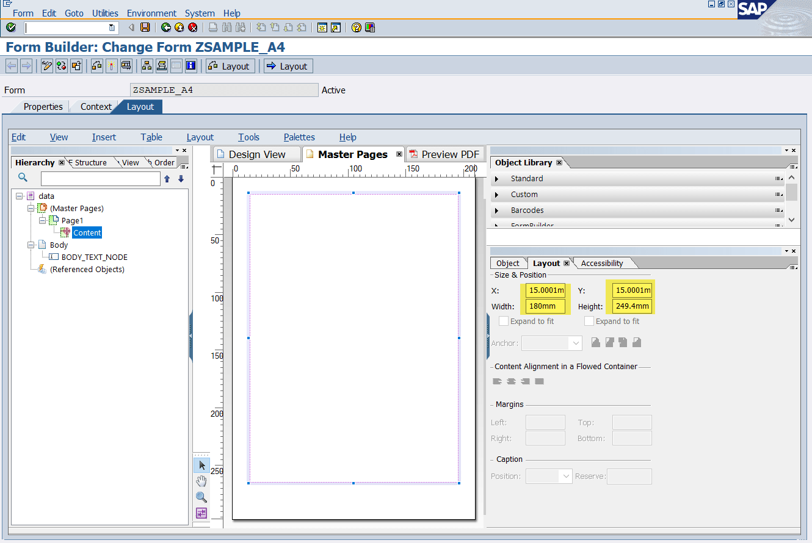Expand the Barcodes object library category
812x543 pixels.
[497, 210]
